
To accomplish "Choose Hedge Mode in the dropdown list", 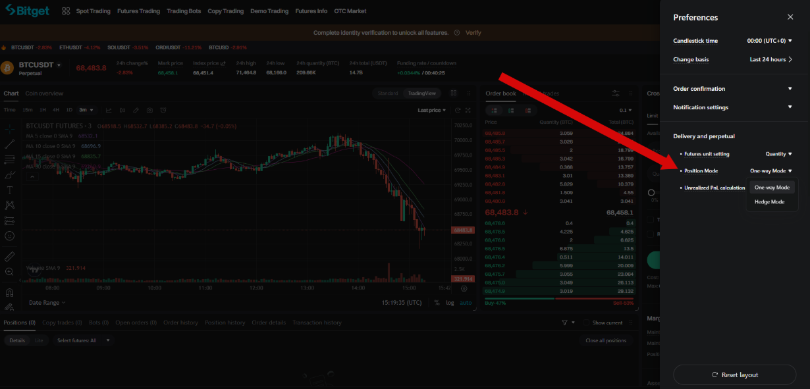I will [x=769, y=202].
